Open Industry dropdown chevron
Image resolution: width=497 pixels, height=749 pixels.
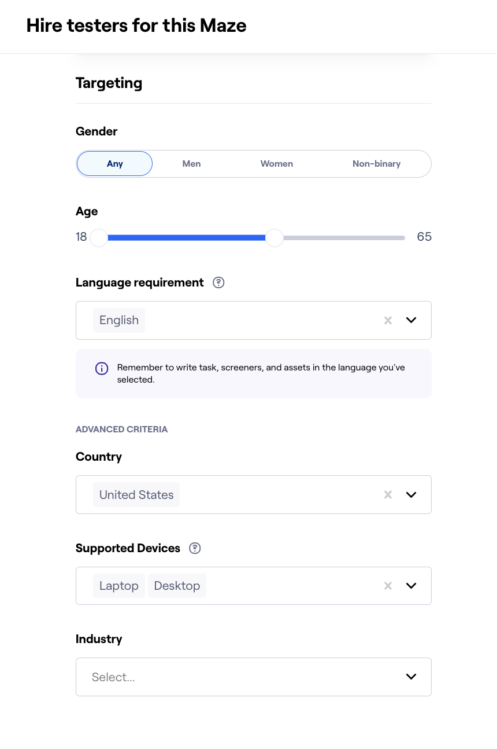tap(411, 677)
